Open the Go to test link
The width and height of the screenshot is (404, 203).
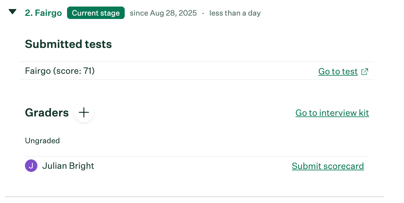click(x=338, y=72)
